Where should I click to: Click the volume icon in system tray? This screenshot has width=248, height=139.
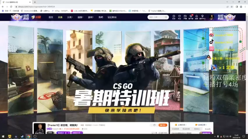[227, 137]
